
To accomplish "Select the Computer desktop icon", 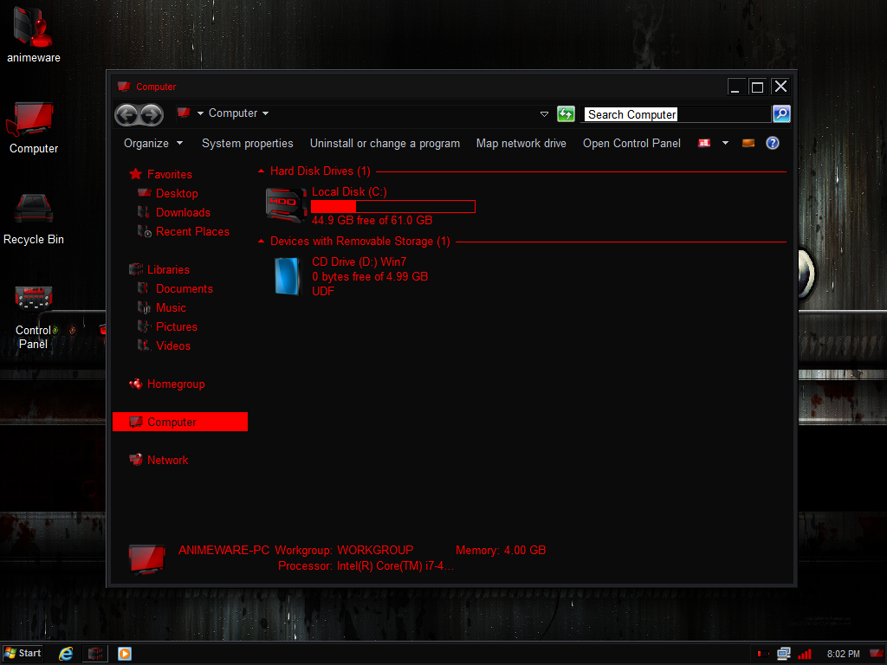I will pyautogui.click(x=34, y=128).
